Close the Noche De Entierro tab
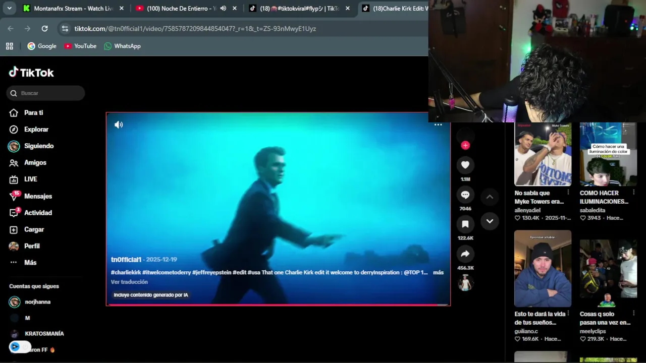The width and height of the screenshot is (646, 363). point(235,9)
